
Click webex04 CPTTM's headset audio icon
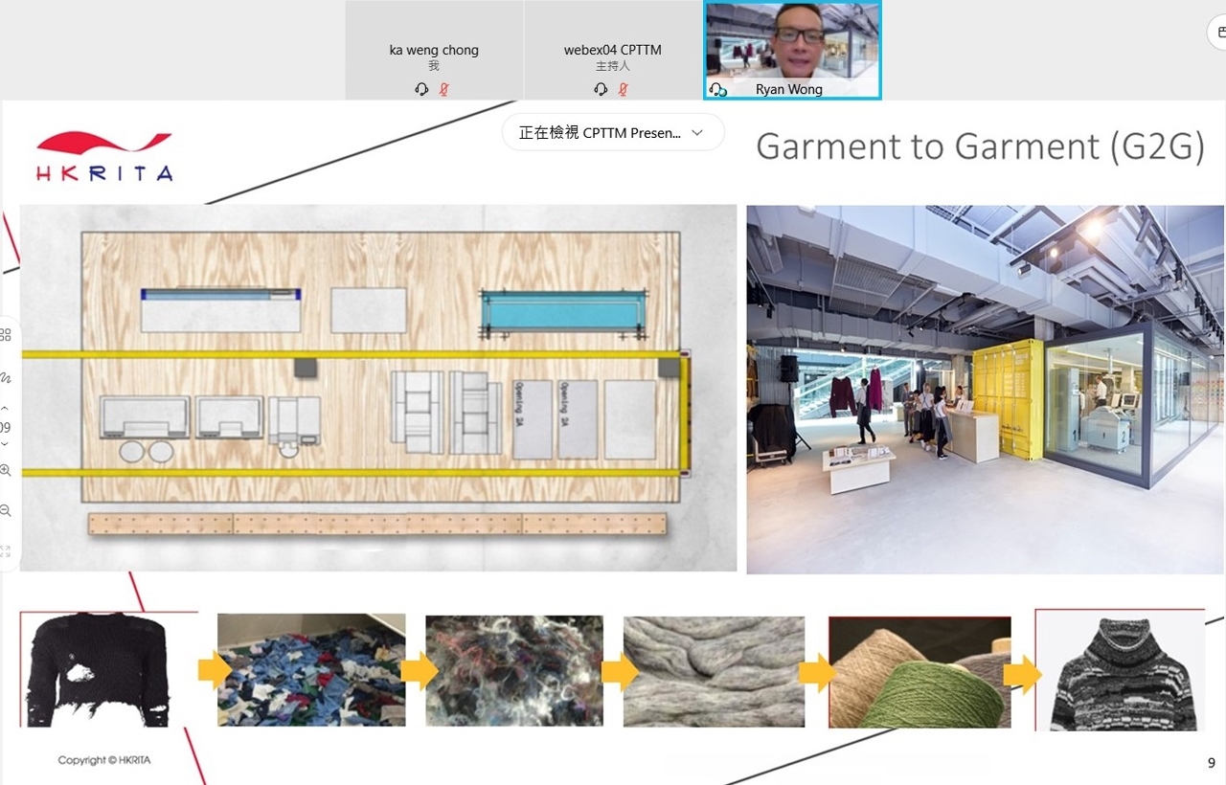click(x=601, y=89)
